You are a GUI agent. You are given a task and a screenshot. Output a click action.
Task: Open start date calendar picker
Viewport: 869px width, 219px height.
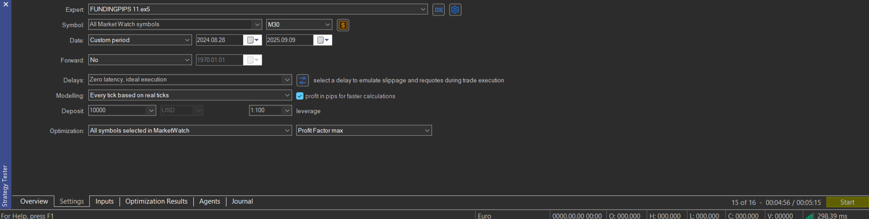tap(253, 40)
